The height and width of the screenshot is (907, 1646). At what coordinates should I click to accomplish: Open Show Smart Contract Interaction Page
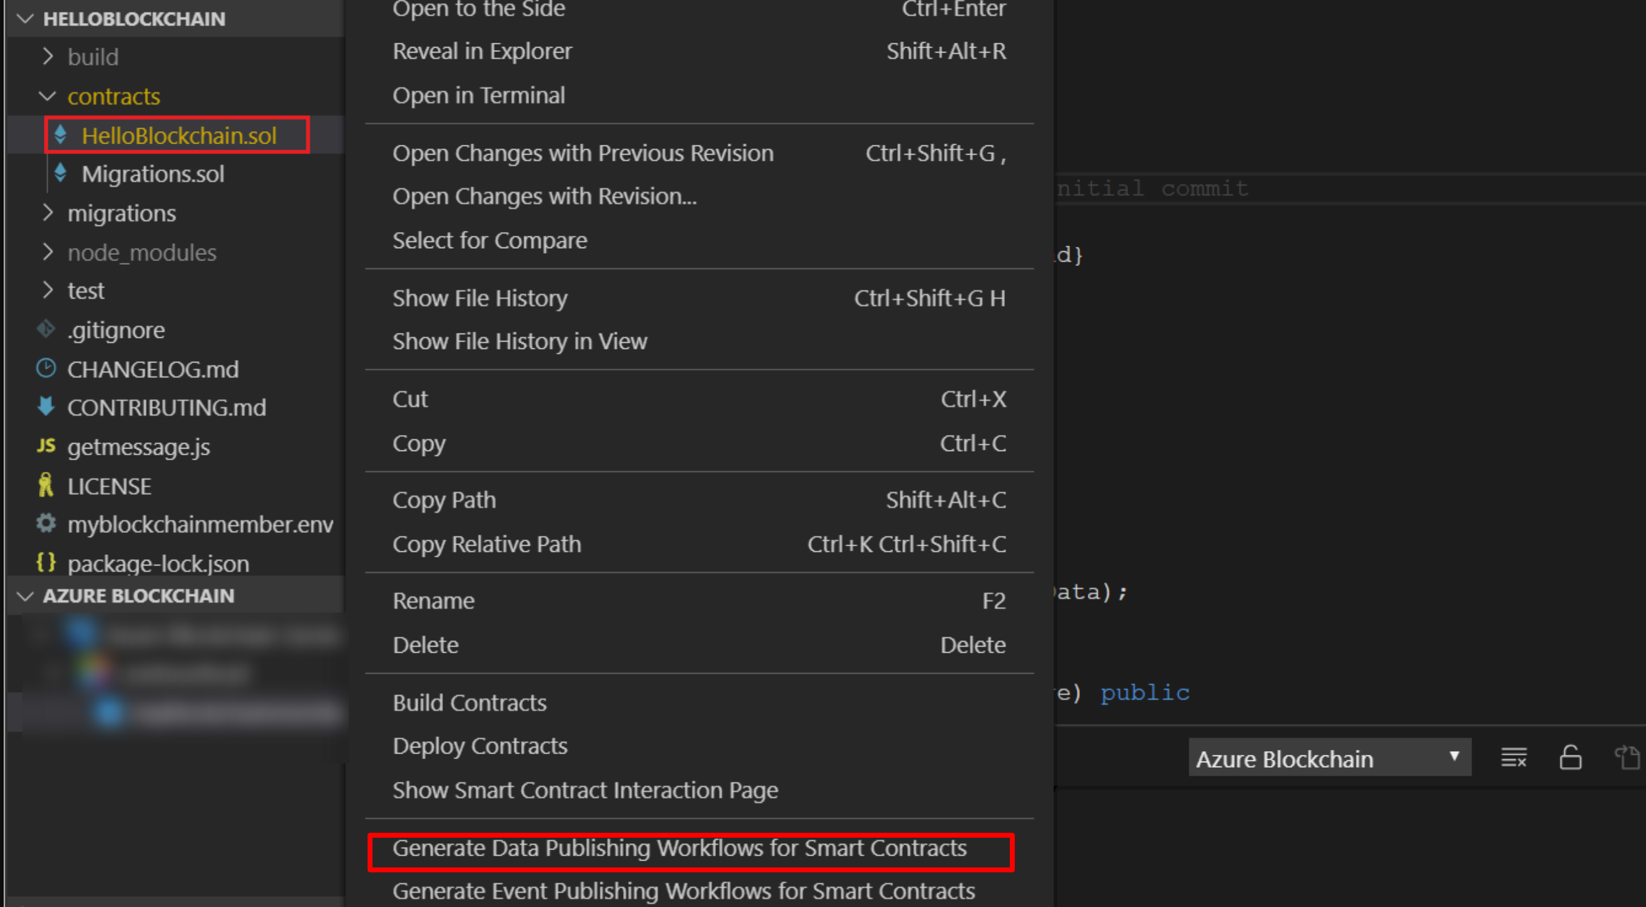pyautogui.click(x=585, y=790)
